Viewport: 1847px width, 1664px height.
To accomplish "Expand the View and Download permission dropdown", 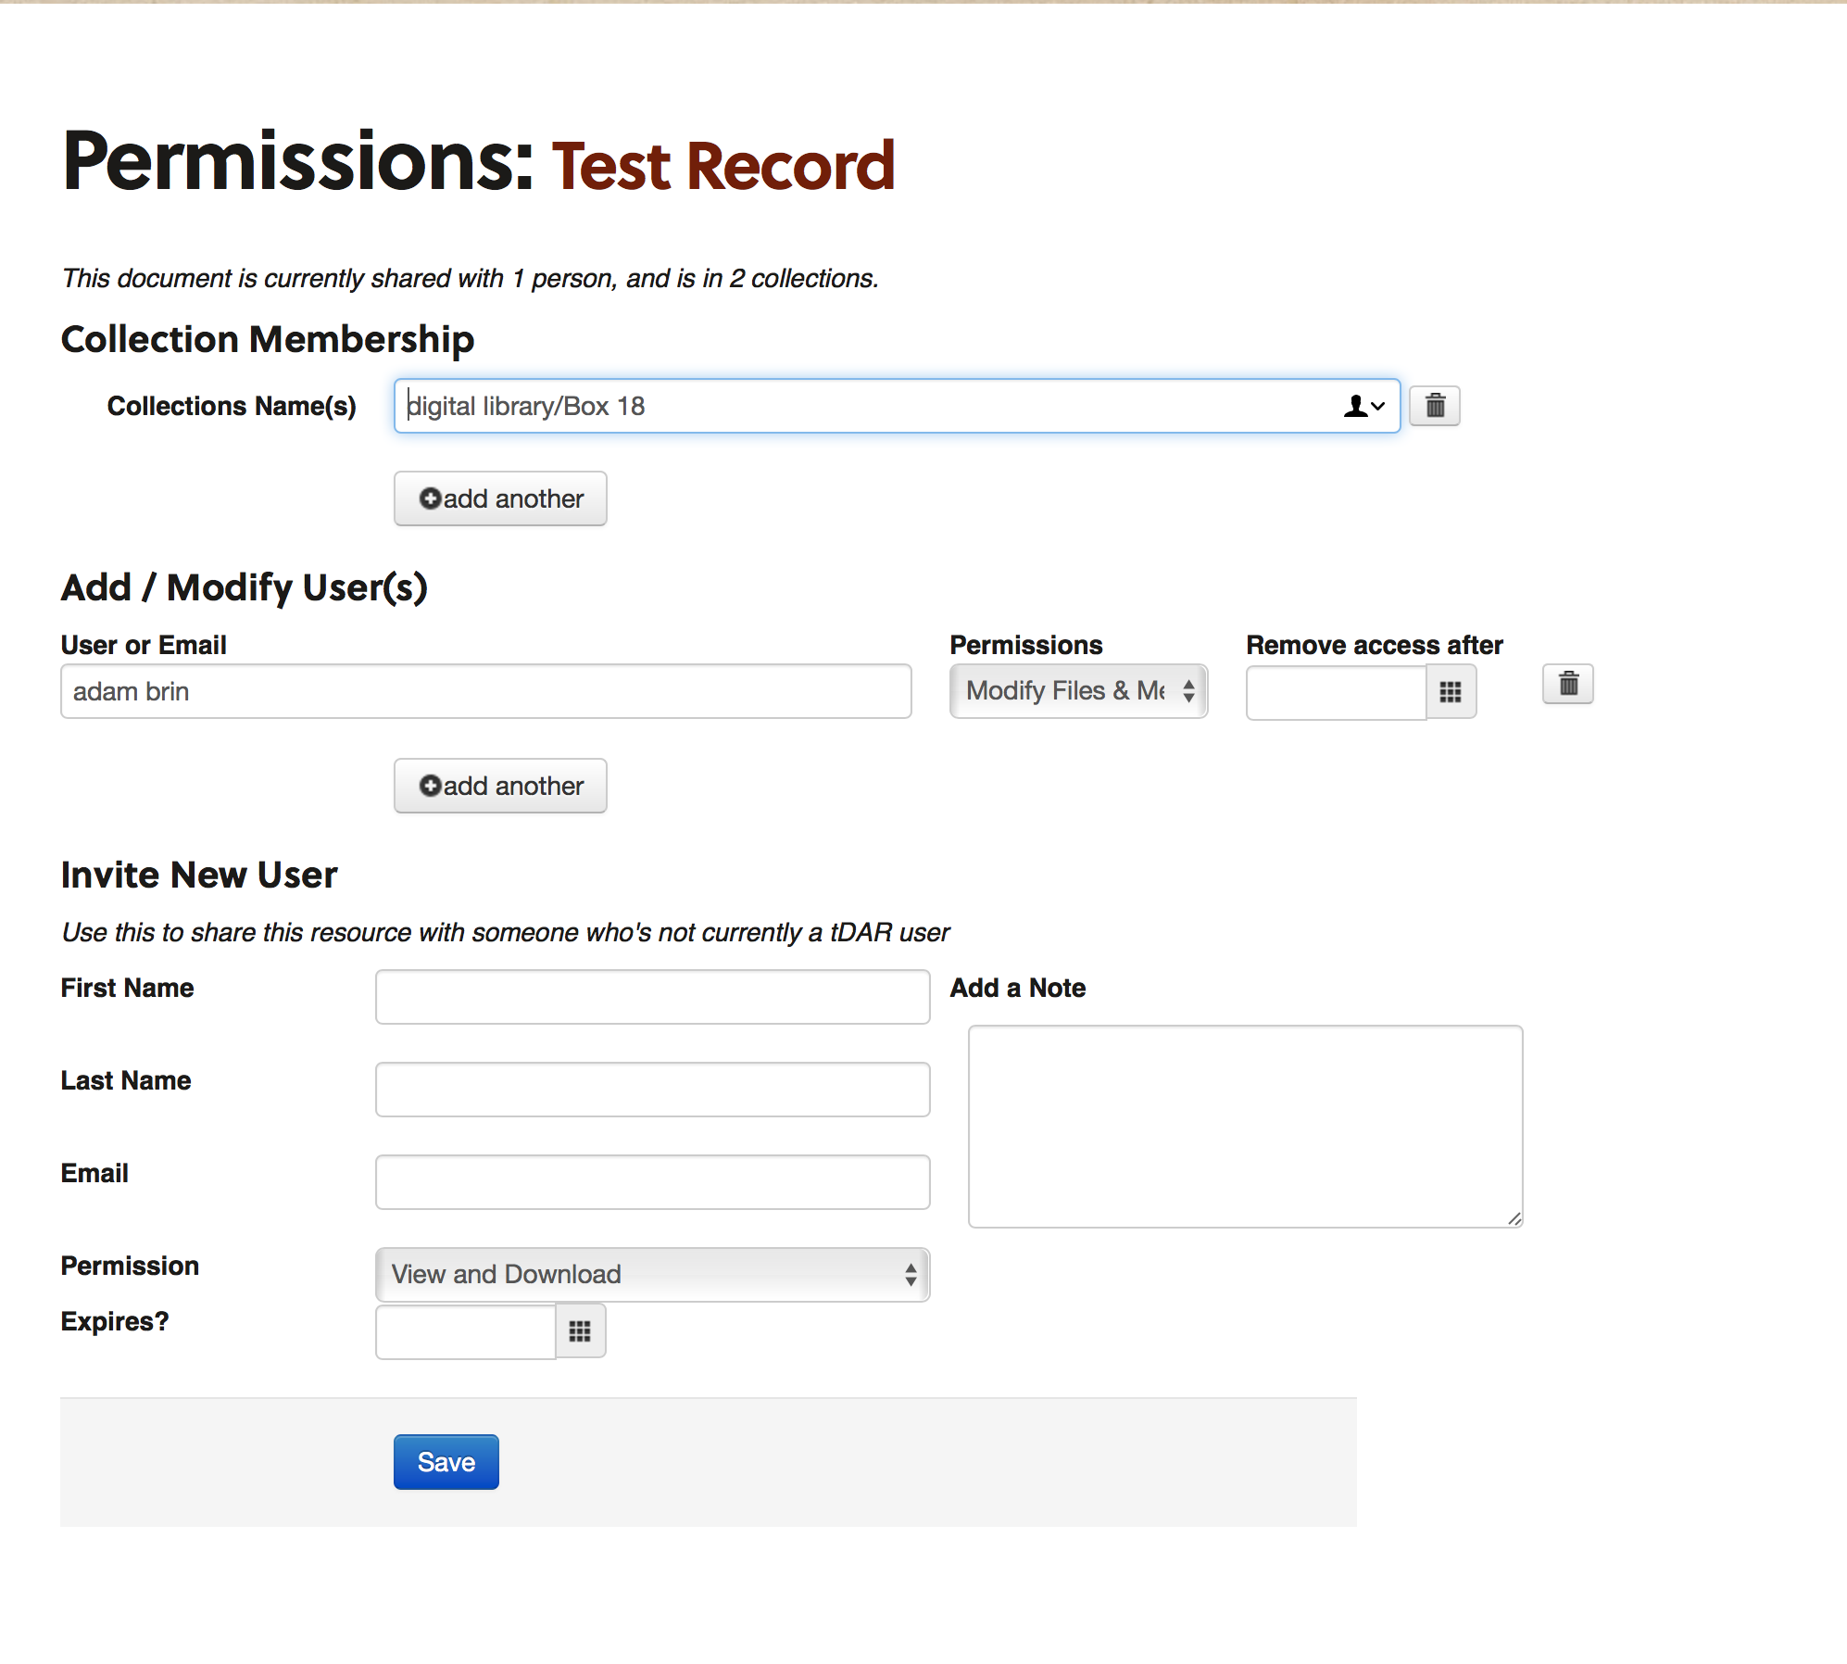I will [653, 1275].
